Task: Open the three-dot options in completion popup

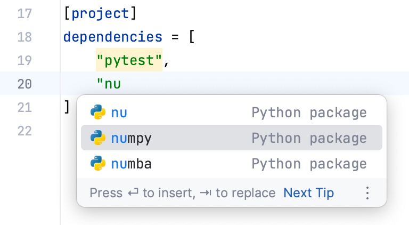Action: pos(367,193)
